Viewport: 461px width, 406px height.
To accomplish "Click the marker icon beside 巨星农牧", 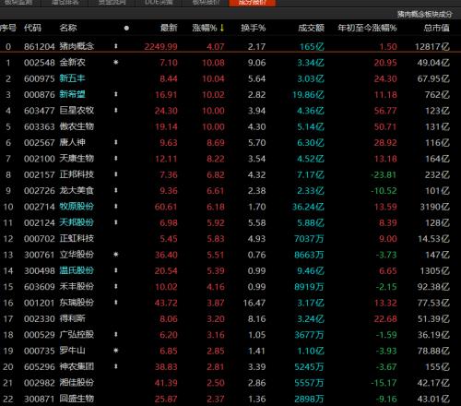I will click(x=116, y=111).
